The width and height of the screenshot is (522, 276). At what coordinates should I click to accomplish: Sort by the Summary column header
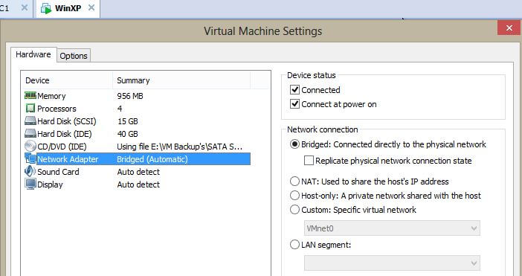point(181,80)
